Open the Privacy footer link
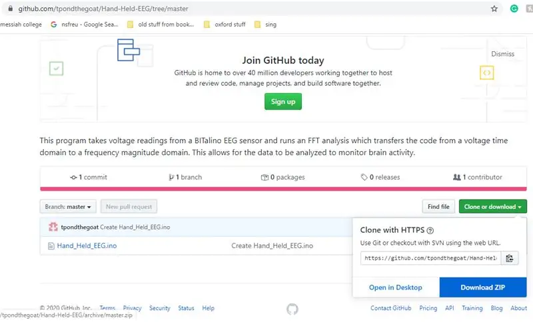This screenshot has height=322, width=533. click(132, 308)
